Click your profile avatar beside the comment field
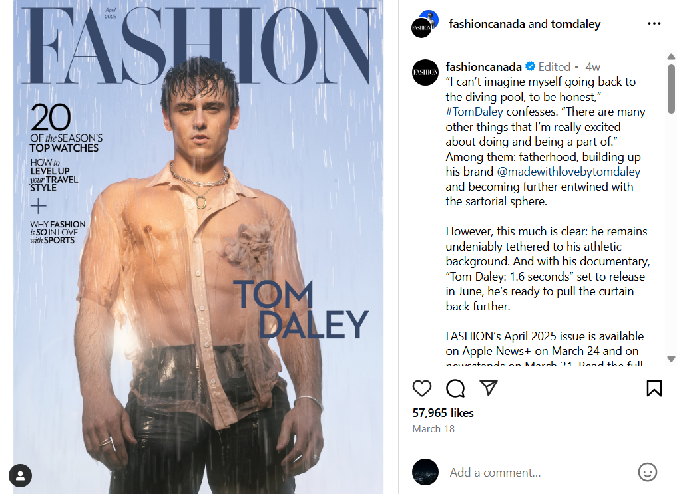The width and height of the screenshot is (677, 494). [x=425, y=473]
